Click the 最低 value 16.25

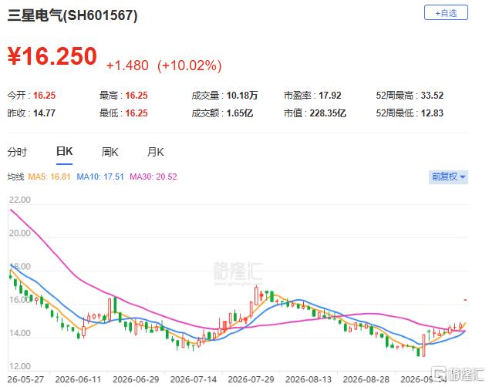pyautogui.click(x=137, y=113)
